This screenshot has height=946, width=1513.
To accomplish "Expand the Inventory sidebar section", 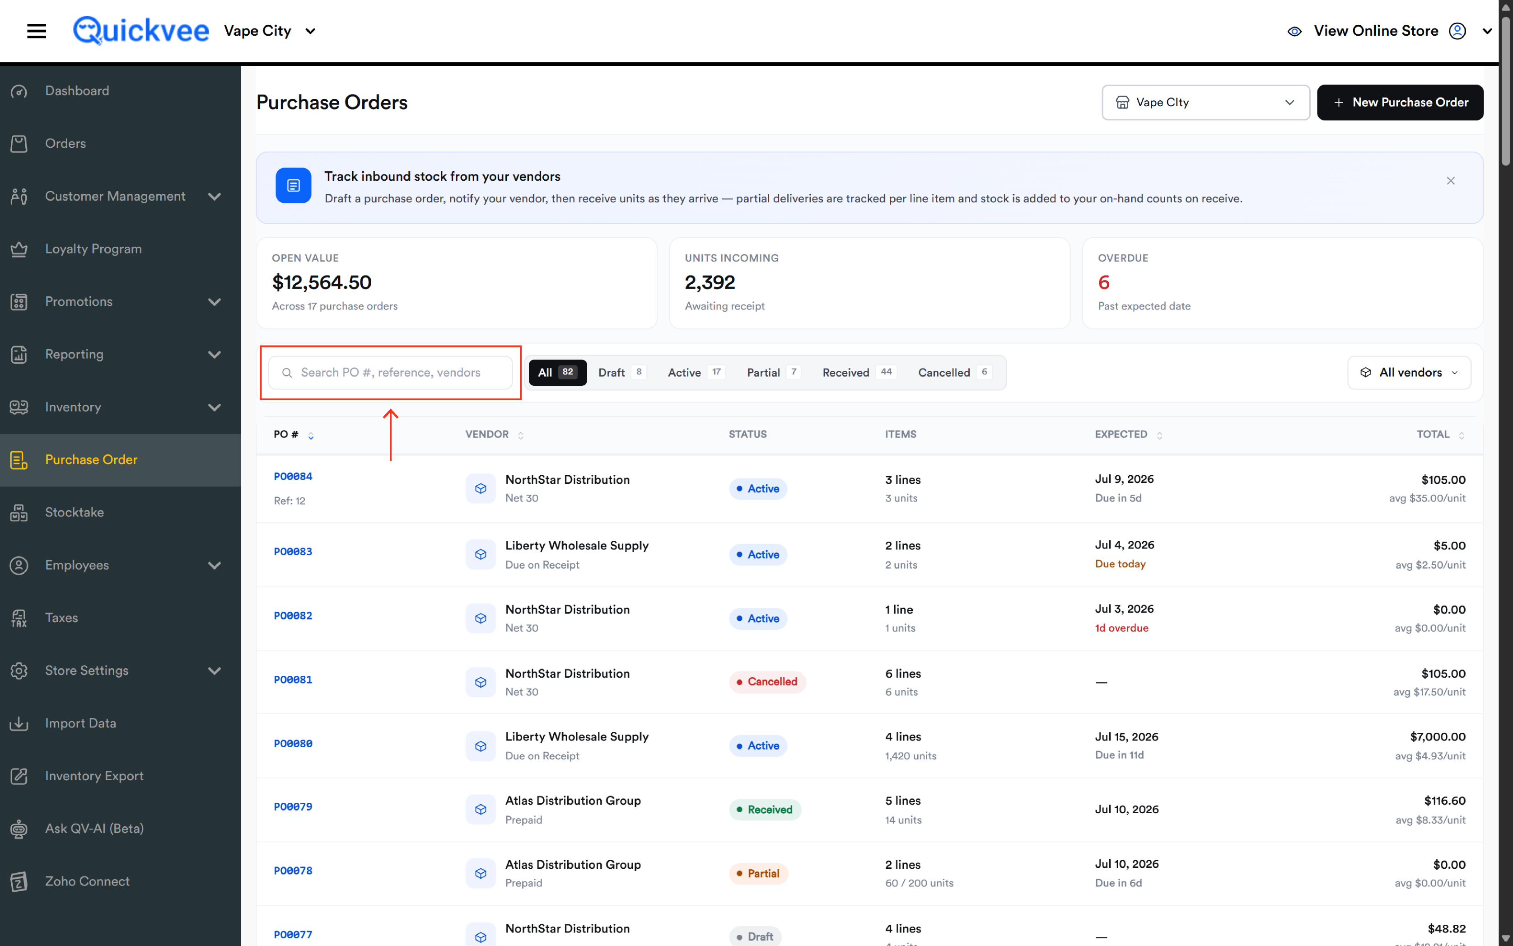I will [120, 407].
